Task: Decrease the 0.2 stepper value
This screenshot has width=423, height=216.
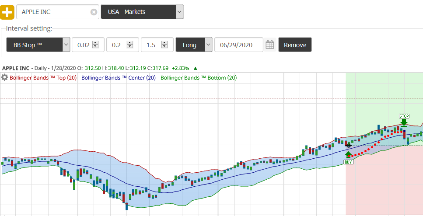Action: (x=130, y=47)
